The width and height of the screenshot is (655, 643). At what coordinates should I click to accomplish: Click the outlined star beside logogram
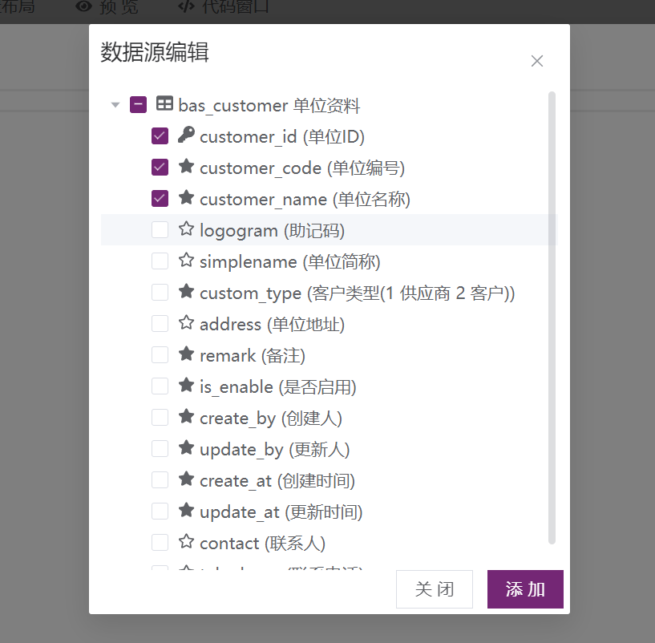[x=186, y=229]
